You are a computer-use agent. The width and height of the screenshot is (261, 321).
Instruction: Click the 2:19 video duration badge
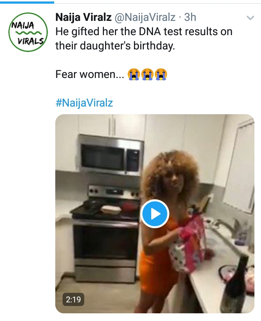73,299
